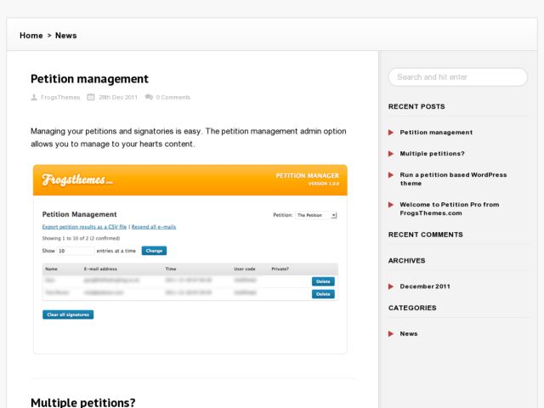
Task: Click the User code column header
Action: point(245,269)
